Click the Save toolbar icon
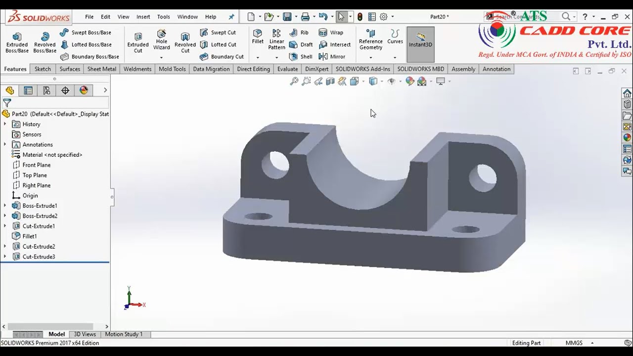 tap(287, 17)
